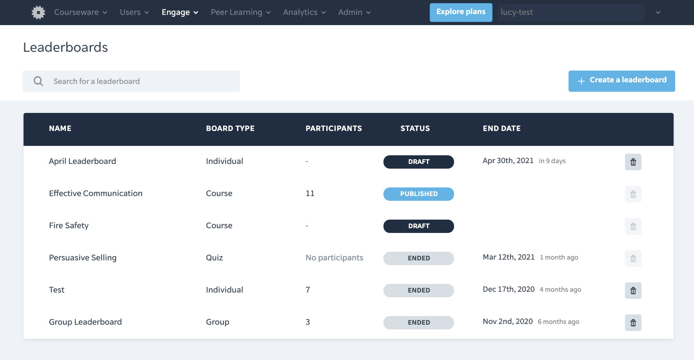Expand the Admin menu
694x360 pixels.
pos(354,13)
